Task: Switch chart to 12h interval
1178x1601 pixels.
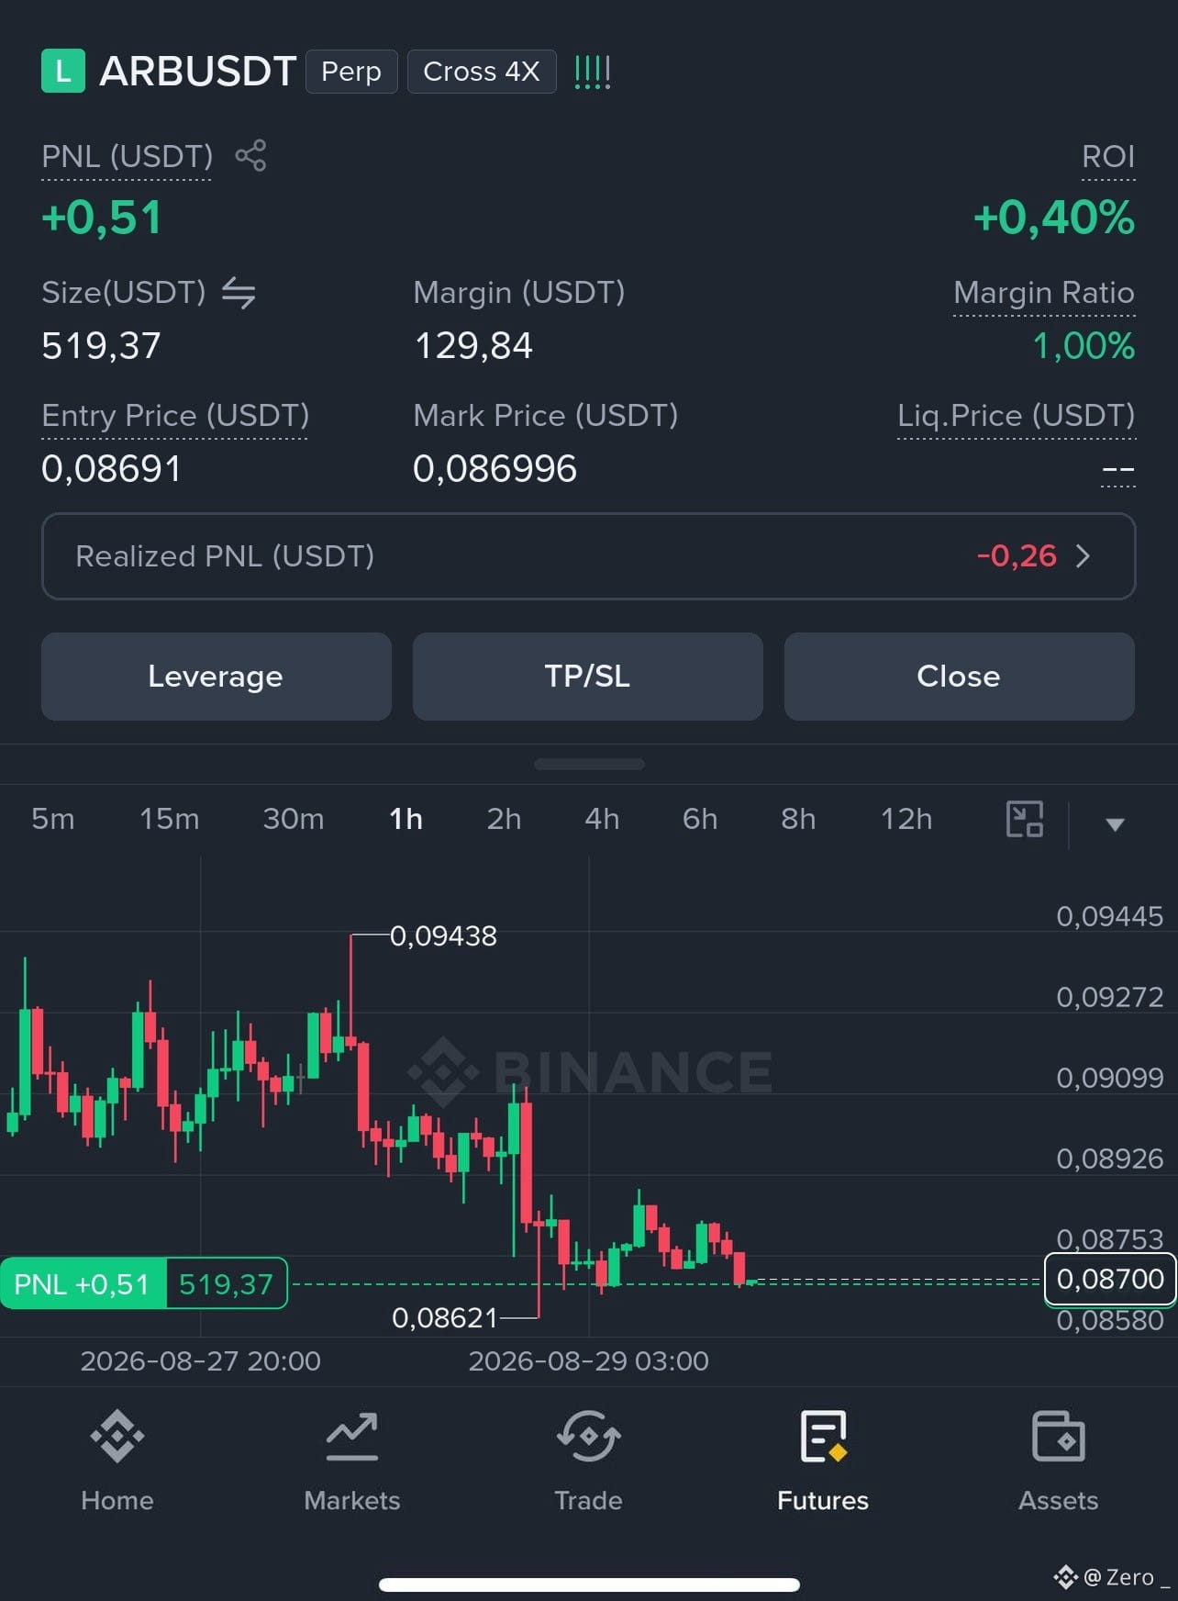Action: 906,819
